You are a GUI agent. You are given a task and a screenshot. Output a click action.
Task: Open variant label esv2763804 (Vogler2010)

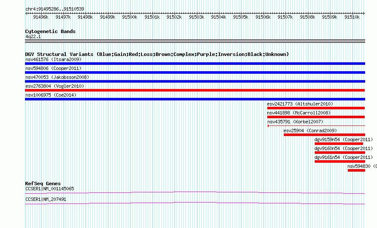click(55, 86)
